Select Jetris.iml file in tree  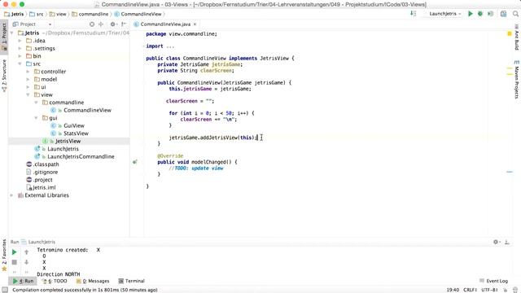pyautogui.click(x=44, y=187)
